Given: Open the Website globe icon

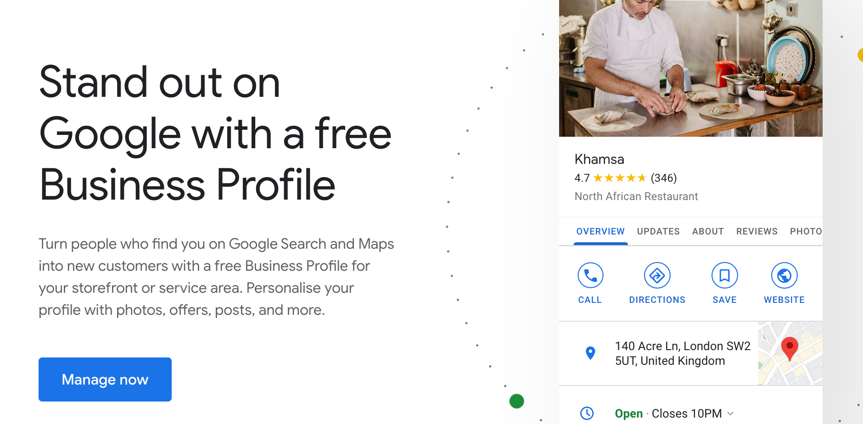Looking at the screenshot, I should click(x=784, y=275).
